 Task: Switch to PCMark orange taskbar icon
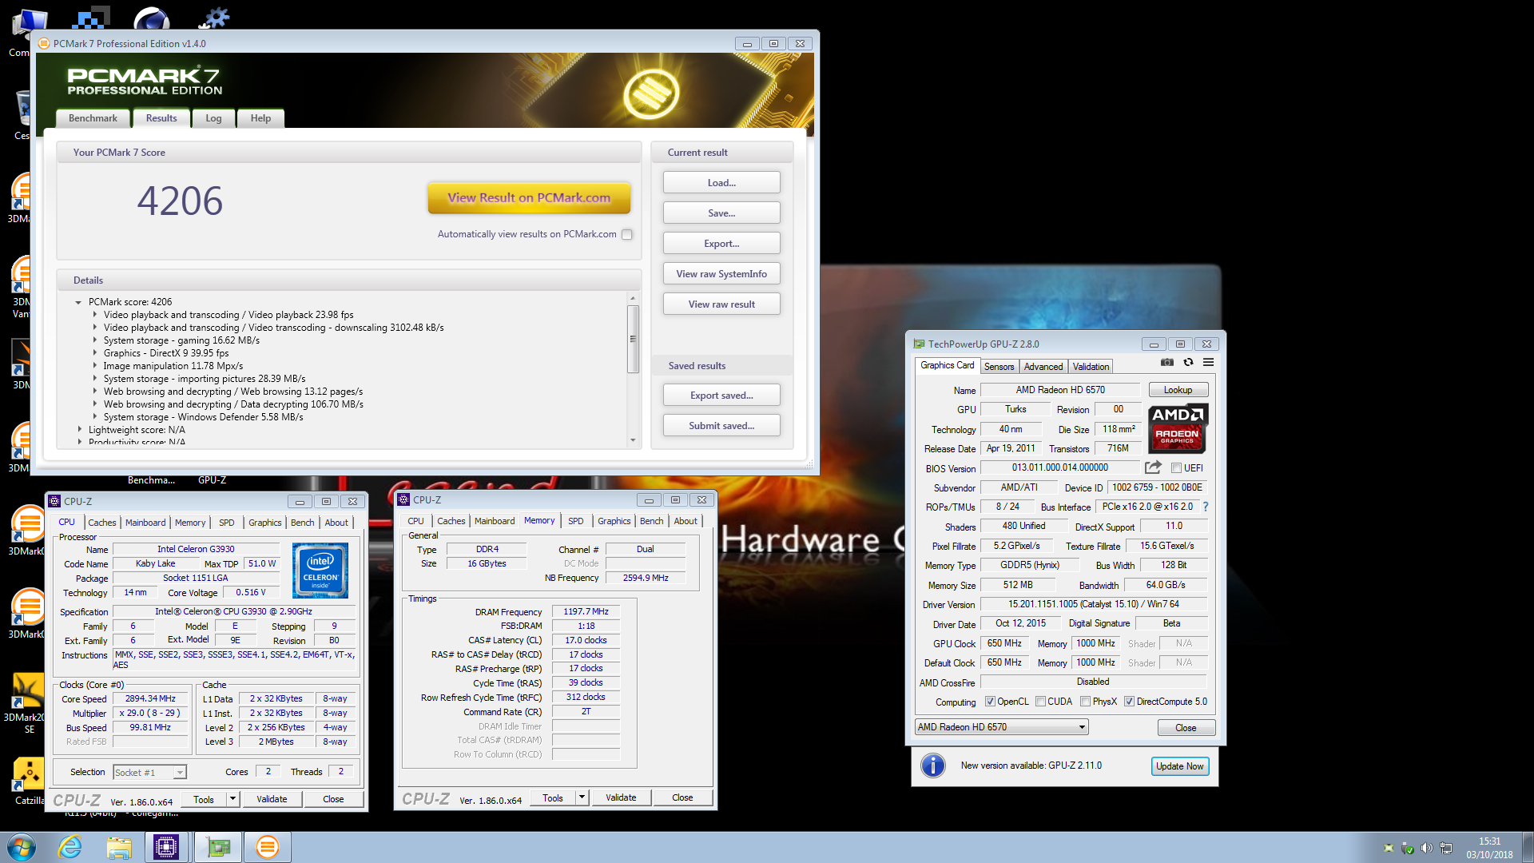(268, 847)
